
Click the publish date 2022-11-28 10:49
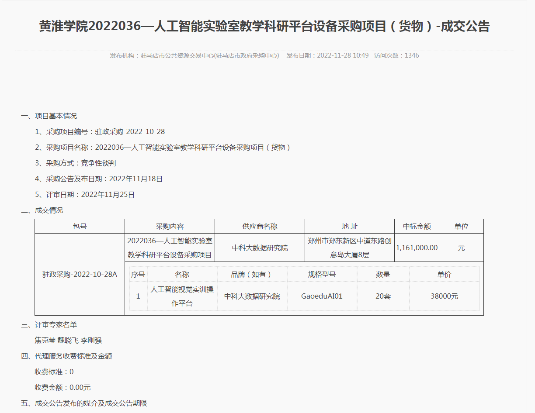(342, 55)
